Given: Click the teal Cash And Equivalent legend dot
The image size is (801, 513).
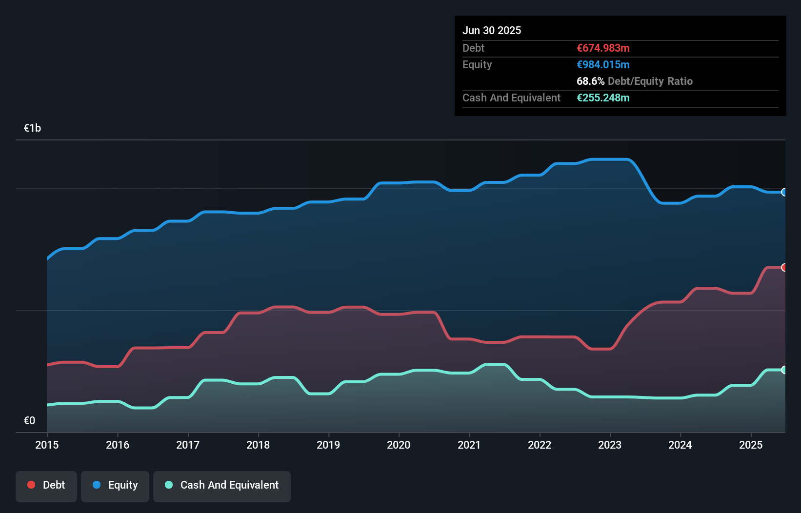Looking at the screenshot, I should click(168, 485).
